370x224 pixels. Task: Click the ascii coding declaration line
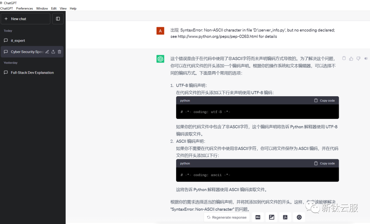click(x=205, y=175)
